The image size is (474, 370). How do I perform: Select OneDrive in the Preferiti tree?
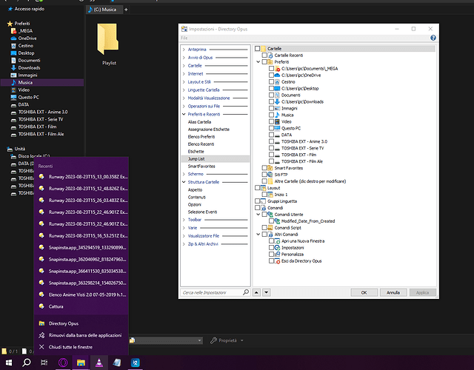point(27,38)
